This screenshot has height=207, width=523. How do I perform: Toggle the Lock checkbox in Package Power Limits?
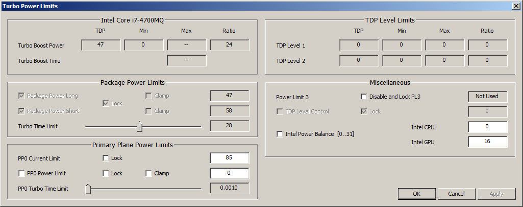106,103
